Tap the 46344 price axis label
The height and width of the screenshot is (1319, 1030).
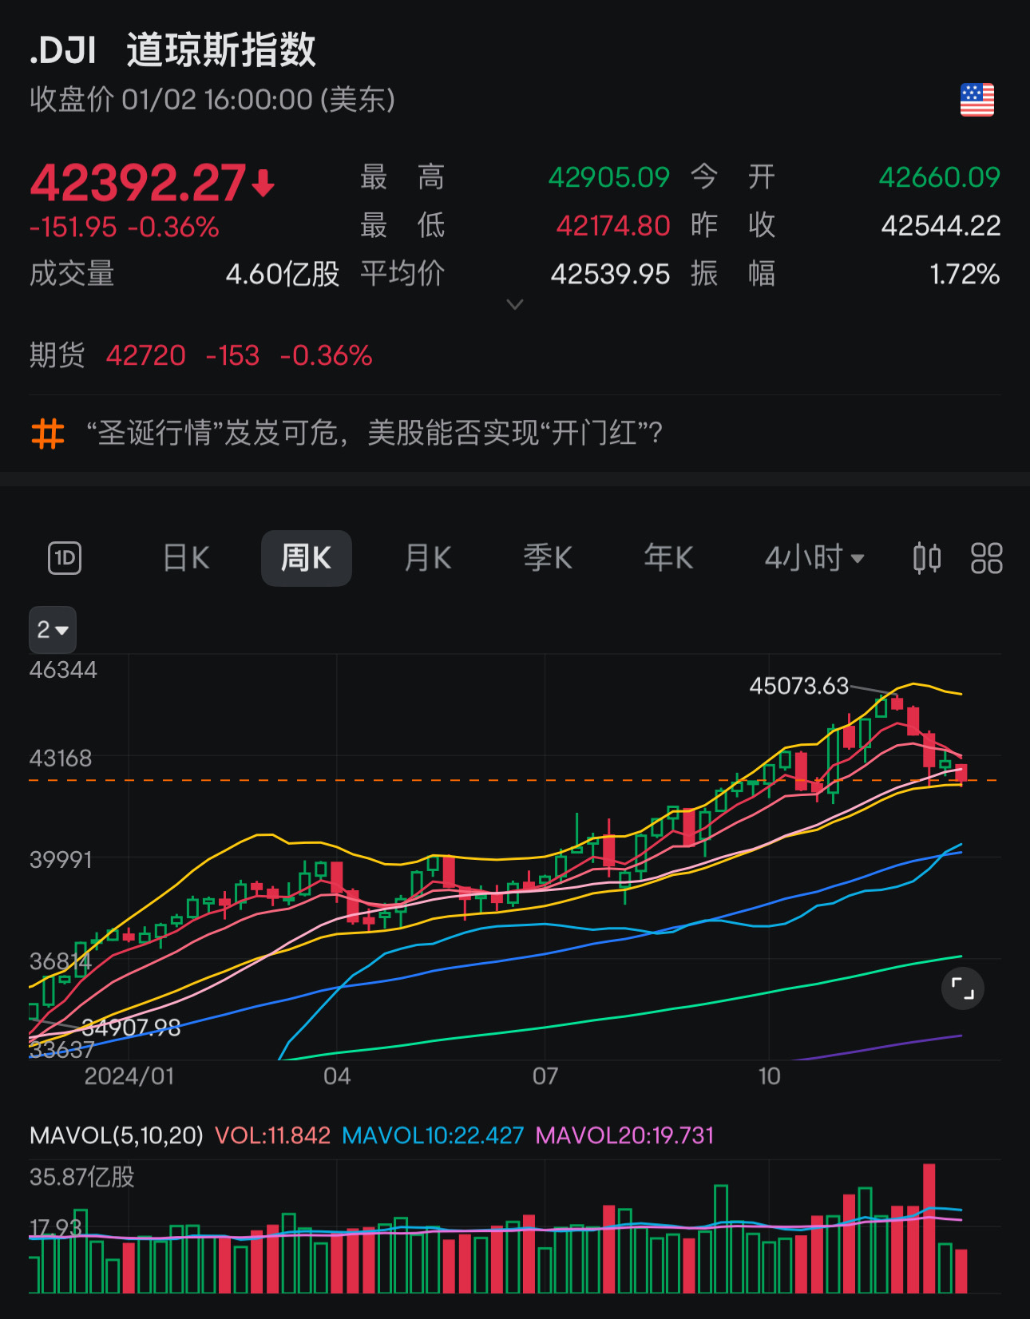pos(63,670)
